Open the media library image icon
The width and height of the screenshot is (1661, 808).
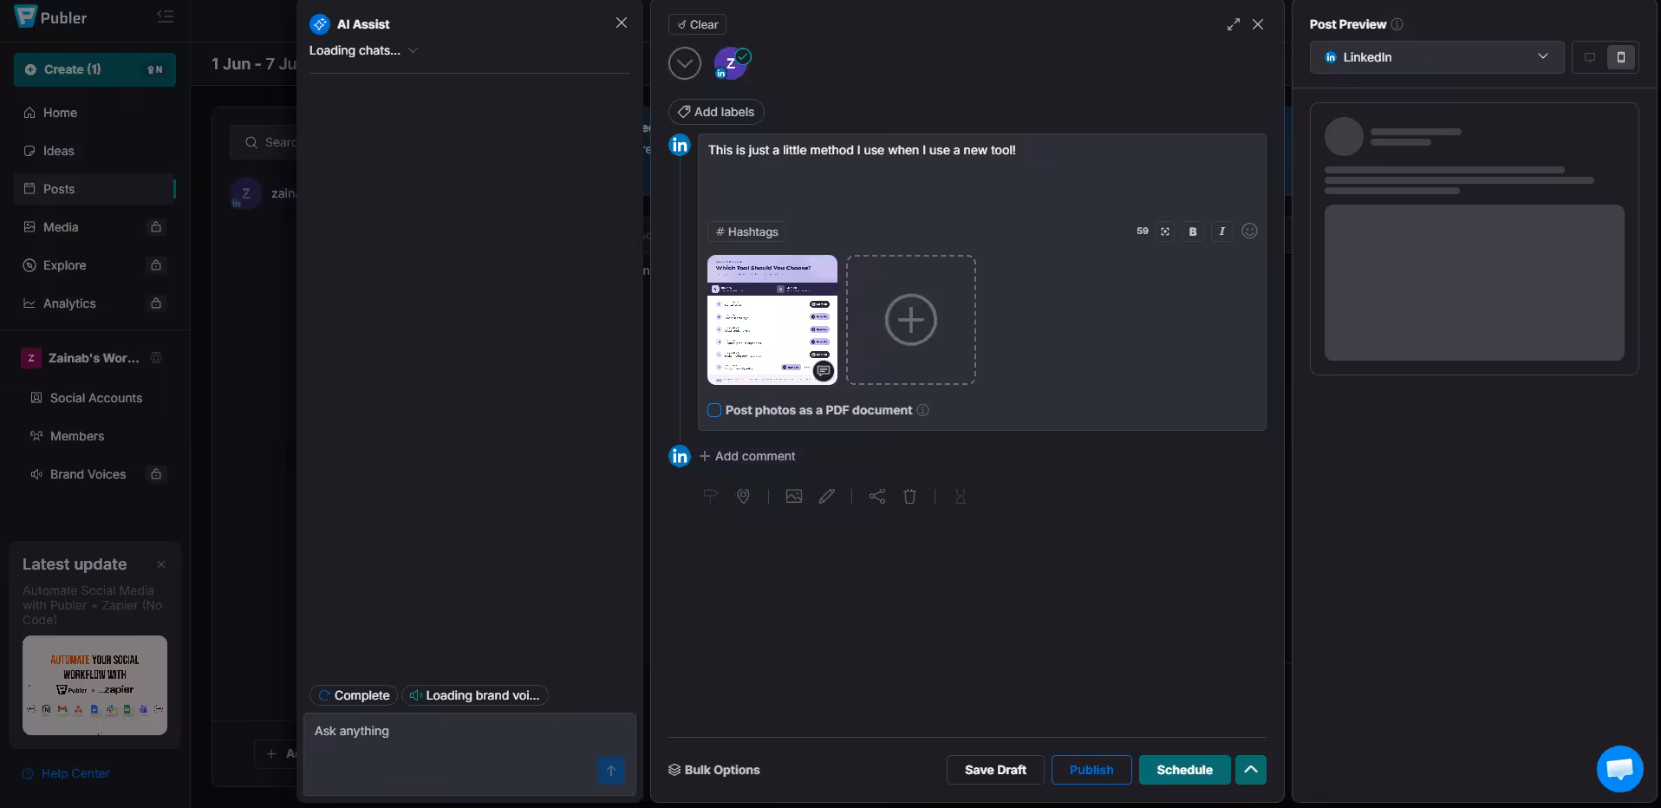pos(793,496)
